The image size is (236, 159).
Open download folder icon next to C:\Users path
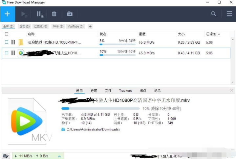click(x=63, y=129)
